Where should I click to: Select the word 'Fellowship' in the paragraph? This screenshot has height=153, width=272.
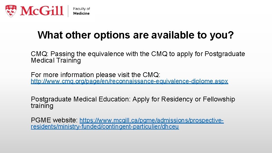tap(219, 99)
